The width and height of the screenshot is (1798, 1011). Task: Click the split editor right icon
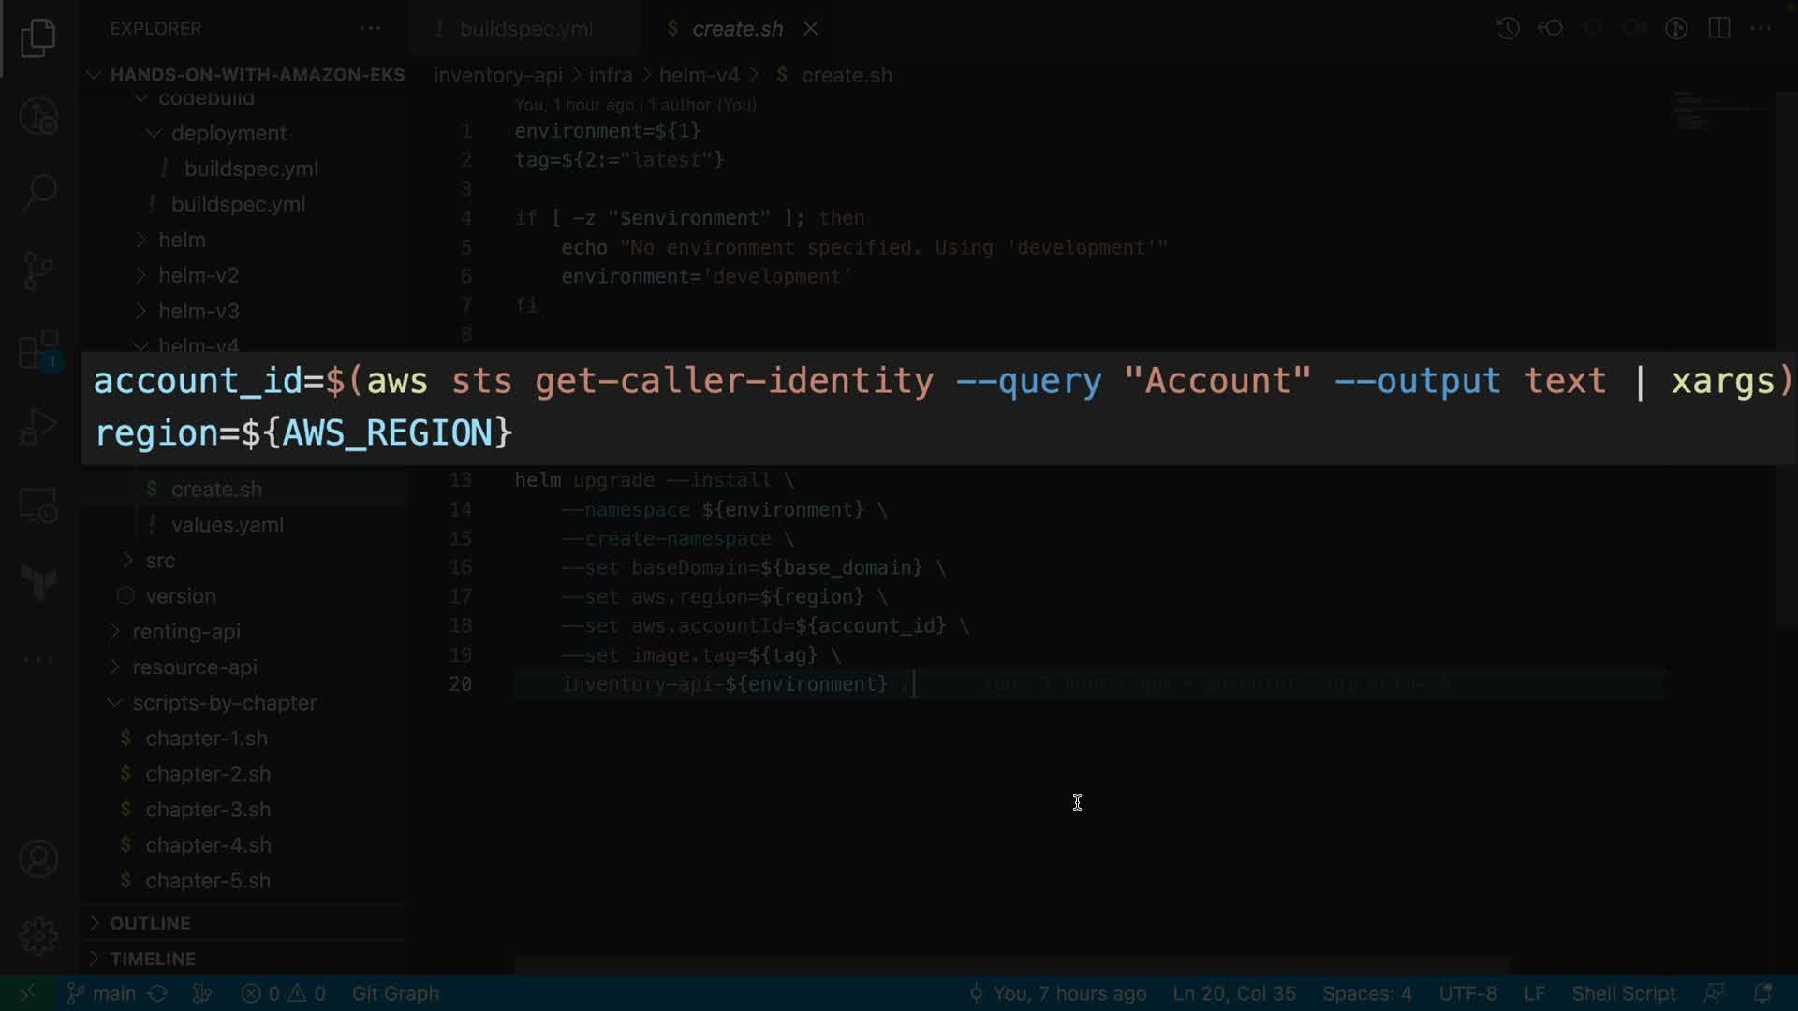[x=1718, y=28]
